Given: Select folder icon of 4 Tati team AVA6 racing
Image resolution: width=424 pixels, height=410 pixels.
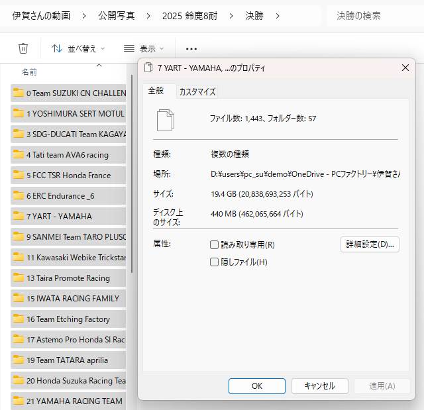Looking at the screenshot, I should tap(19, 154).
